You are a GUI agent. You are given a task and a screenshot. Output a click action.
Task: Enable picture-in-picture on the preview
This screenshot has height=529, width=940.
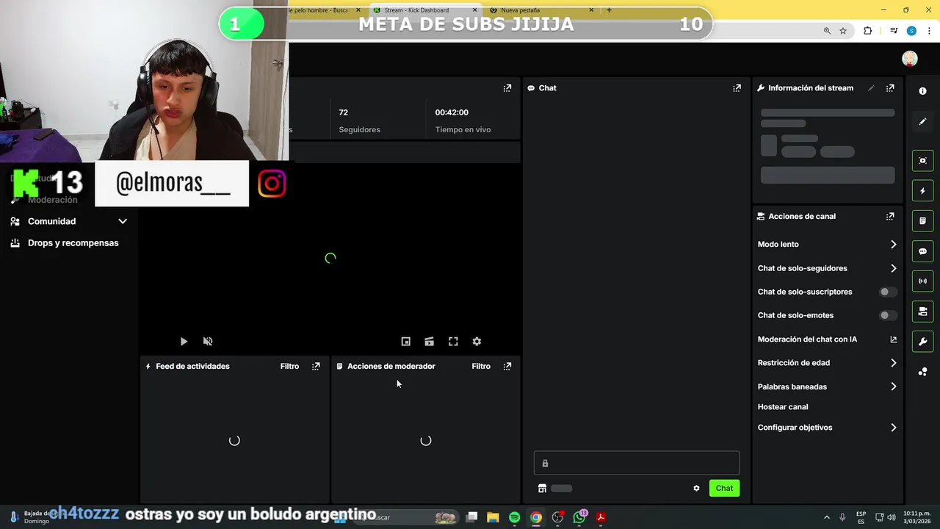[x=405, y=342]
